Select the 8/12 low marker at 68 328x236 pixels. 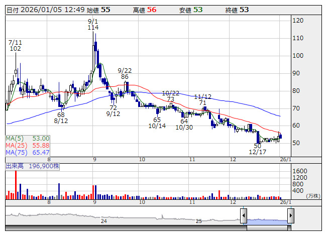tap(61, 118)
